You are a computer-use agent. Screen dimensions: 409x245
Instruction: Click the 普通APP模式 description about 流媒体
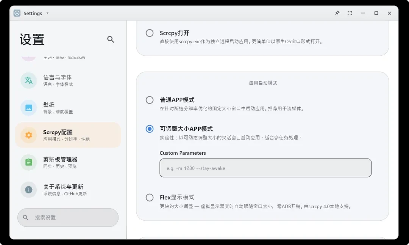click(x=232, y=108)
